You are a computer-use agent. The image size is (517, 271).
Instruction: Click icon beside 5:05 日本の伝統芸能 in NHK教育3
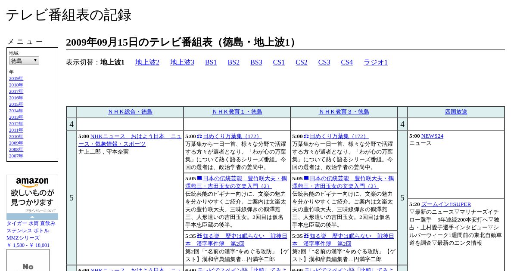click(306, 178)
